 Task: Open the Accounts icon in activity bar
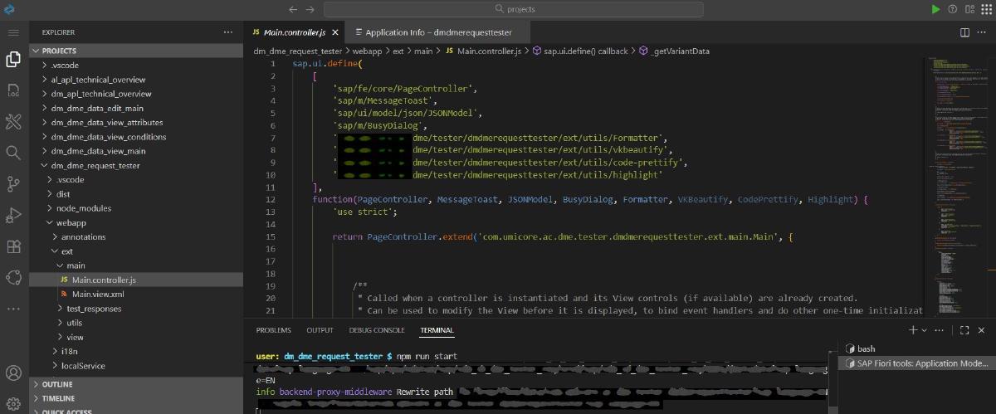(13, 373)
